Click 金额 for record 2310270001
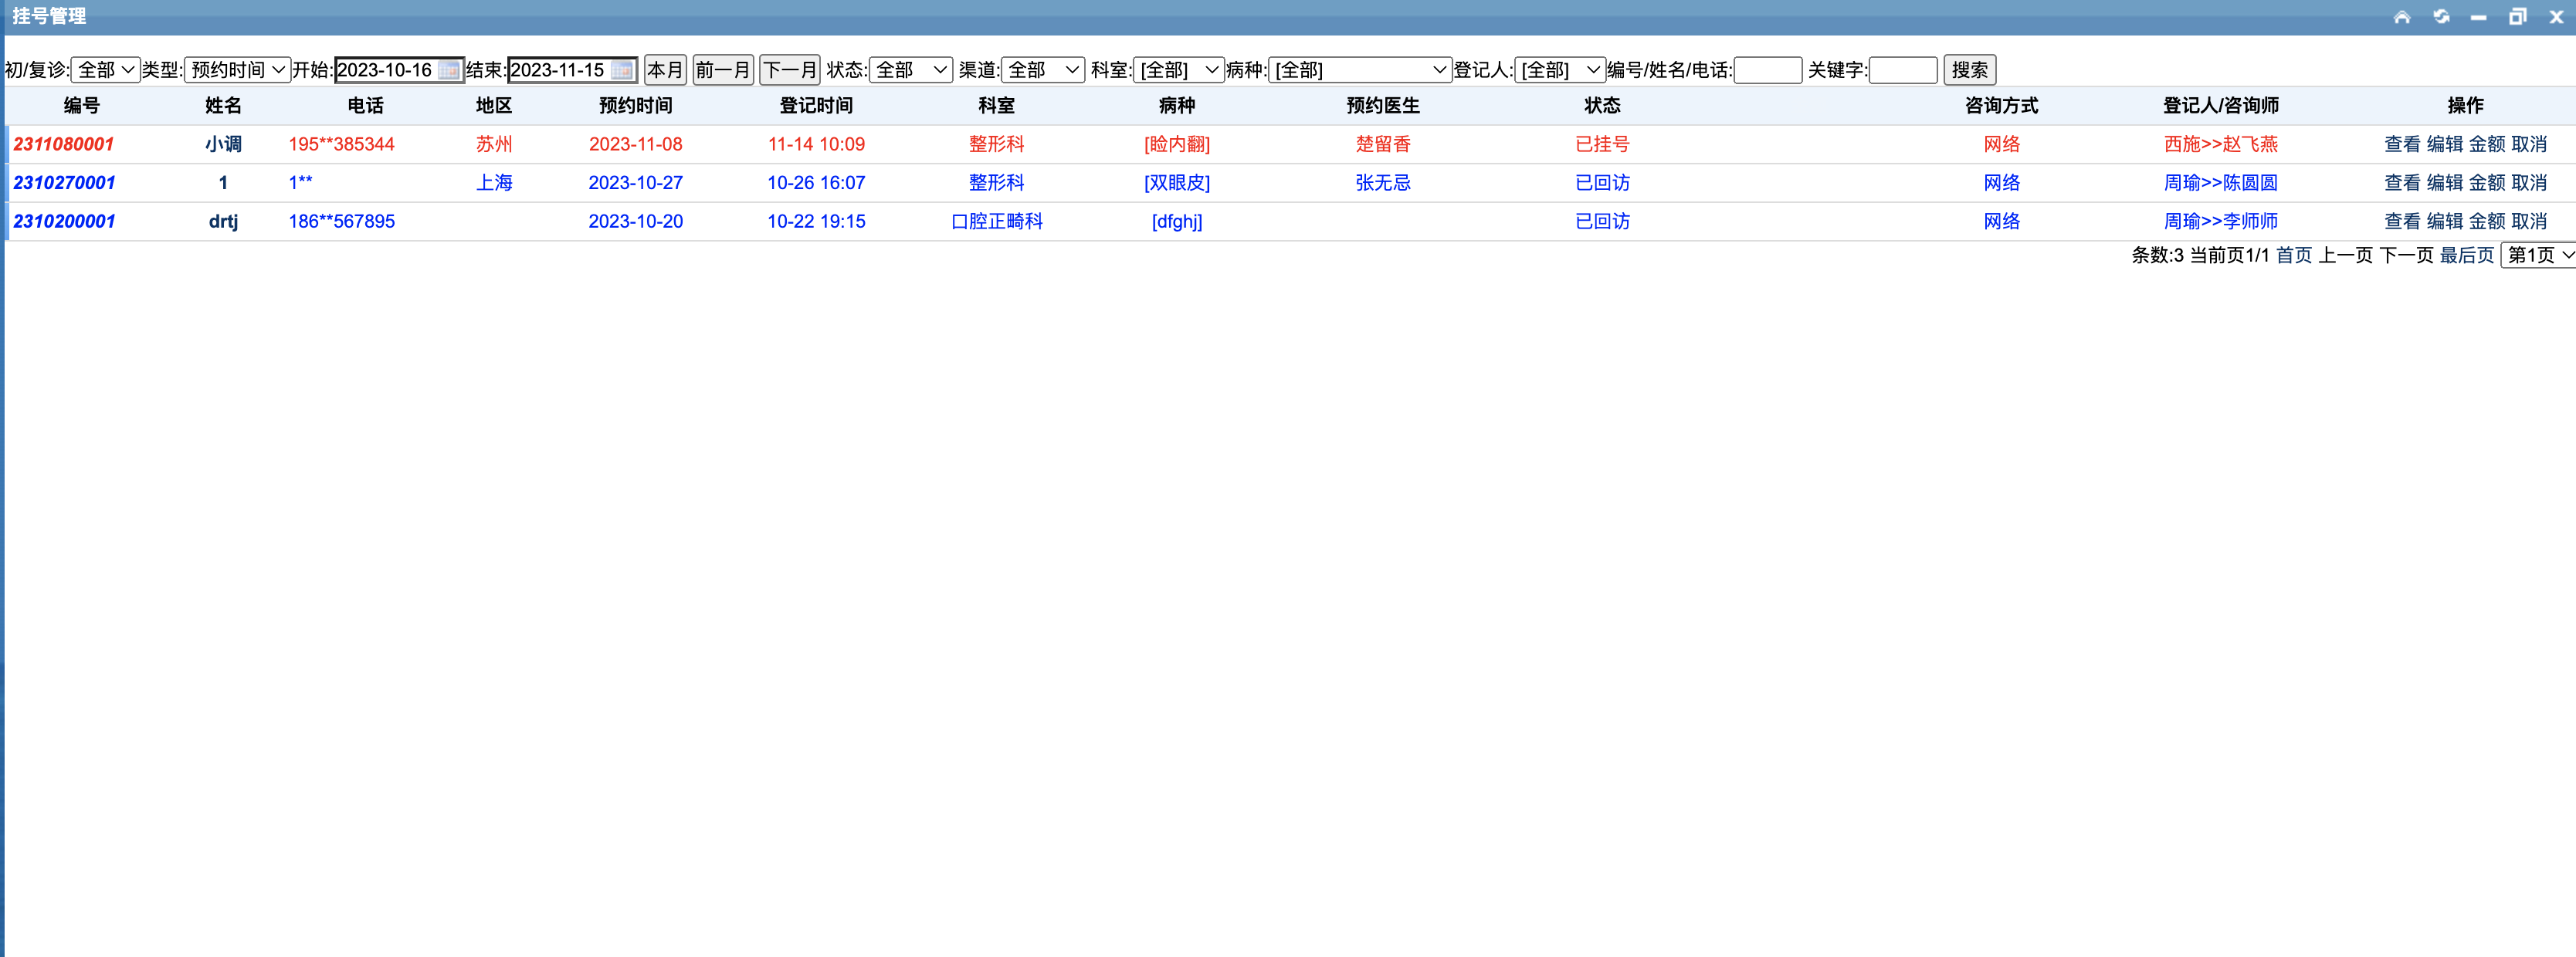The width and height of the screenshot is (2576, 957). click(2487, 183)
